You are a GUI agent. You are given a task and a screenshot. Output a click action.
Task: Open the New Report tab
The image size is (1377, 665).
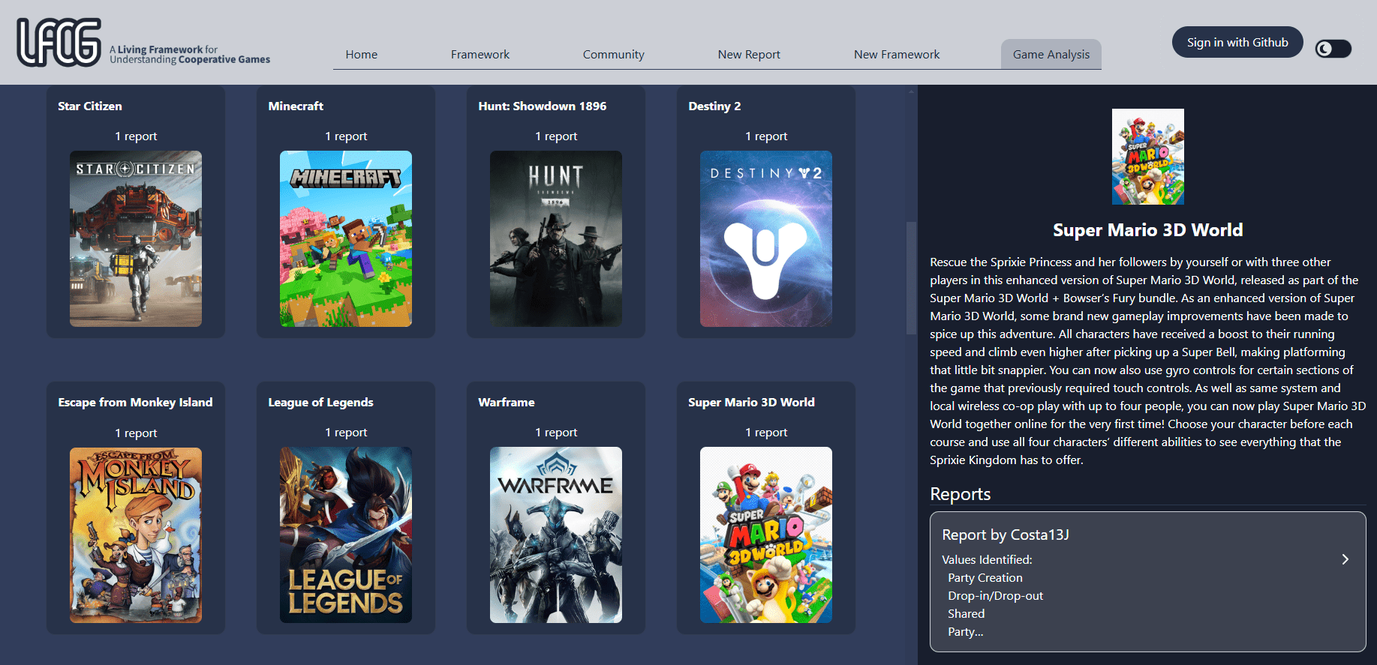748,55
